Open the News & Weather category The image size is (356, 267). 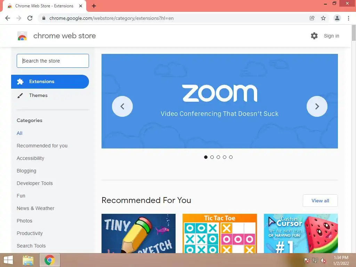pyautogui.click(x=35, y=208)
